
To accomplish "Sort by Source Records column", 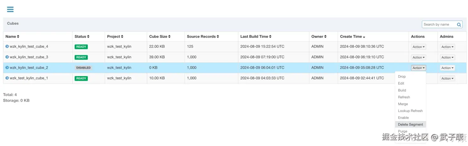I will pos(218,36).
